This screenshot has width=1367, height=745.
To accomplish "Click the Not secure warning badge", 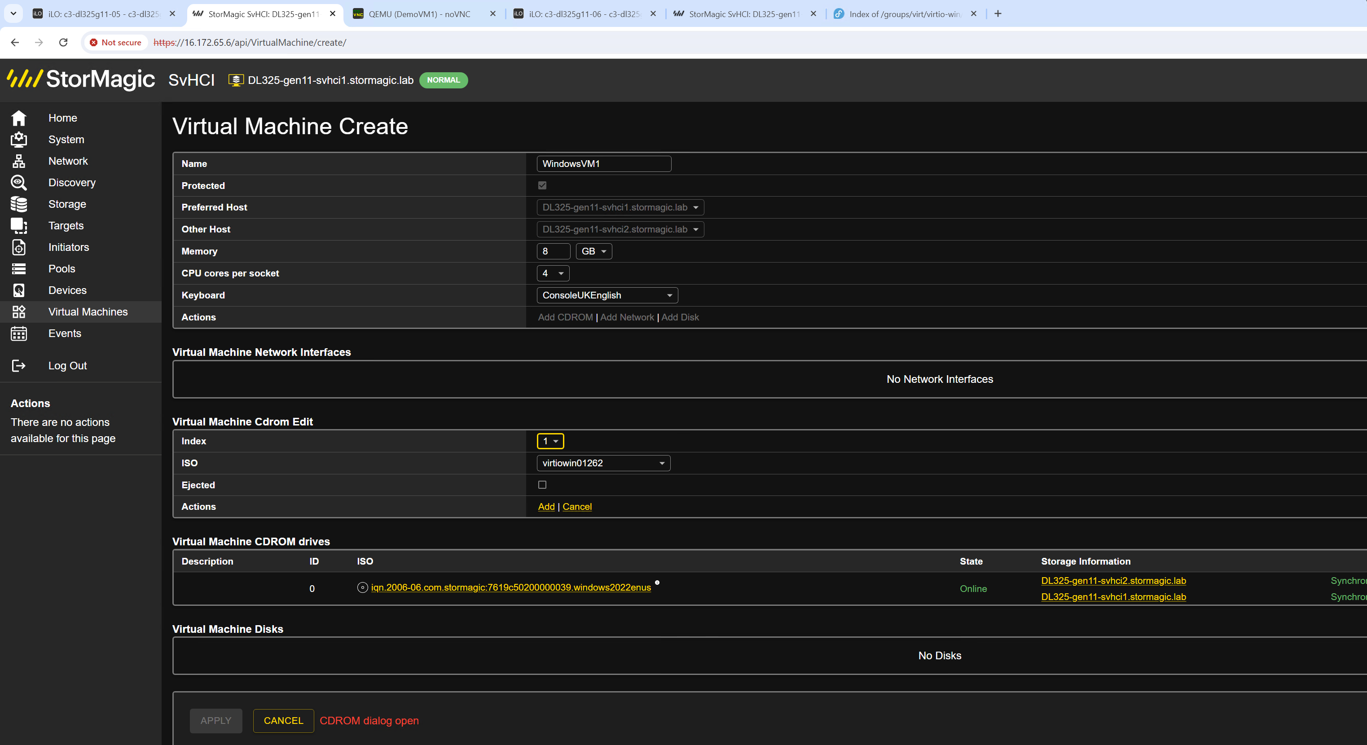I will click(115, 43).
